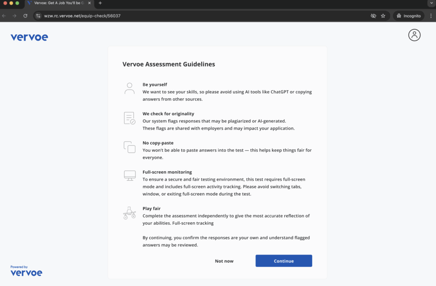Click the Vervoe logo in header
This screenshot has height=286, width=436.
[x=29, y=37]
